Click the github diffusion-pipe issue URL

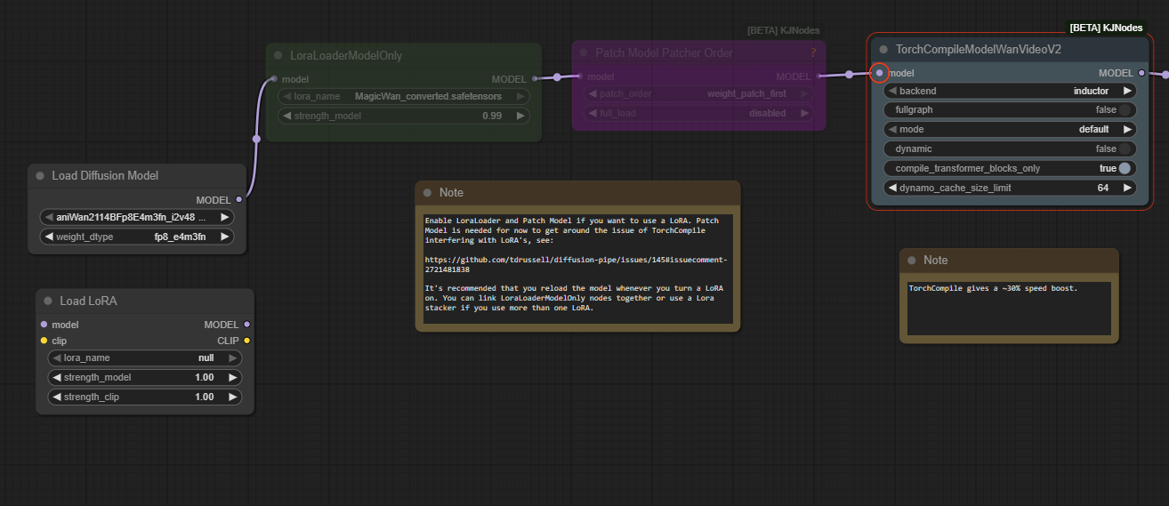coord(576,264)
